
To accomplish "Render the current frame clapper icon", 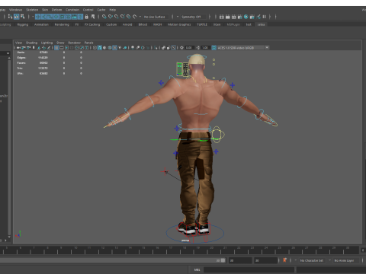I will point(228,17).
